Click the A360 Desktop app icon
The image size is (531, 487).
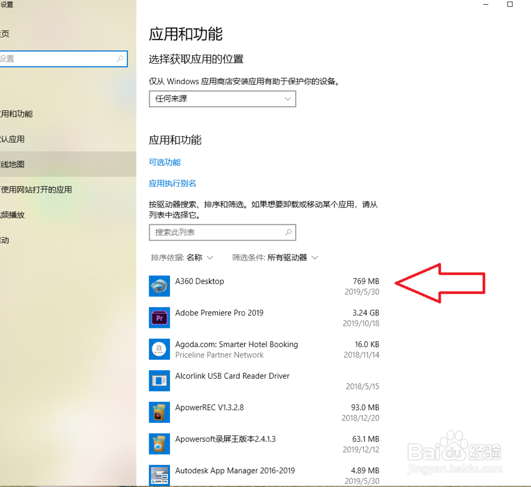coord(159,286)
